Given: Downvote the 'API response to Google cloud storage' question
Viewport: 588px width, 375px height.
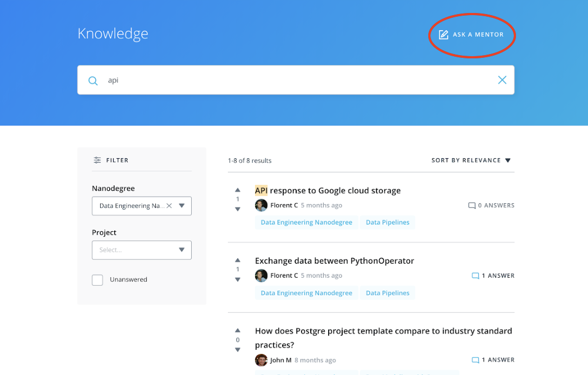Looking at the screenshot, I should [x=238, y=209].
